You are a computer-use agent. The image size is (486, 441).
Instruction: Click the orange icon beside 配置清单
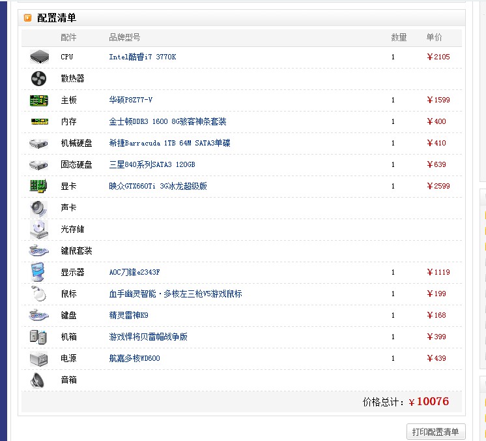tap(27, 18)
